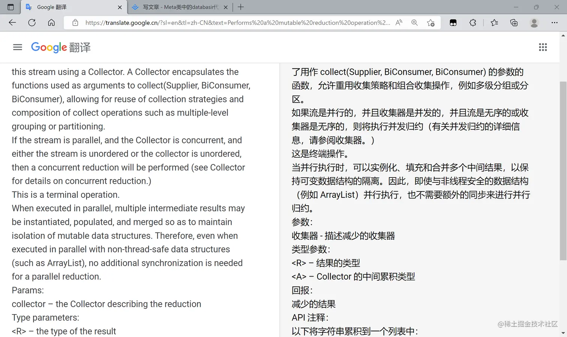The image size is (567, 337).
Task: Click translated line '减少的结果'
Action: tap(313, 304)
